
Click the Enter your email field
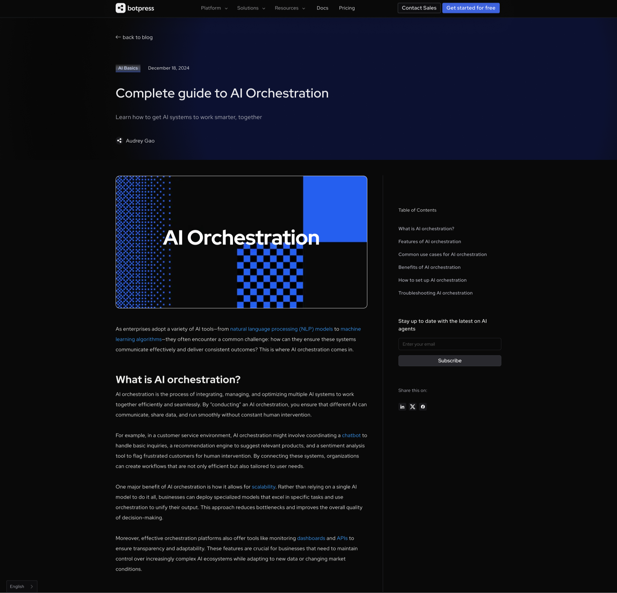(x=449, y=344)
